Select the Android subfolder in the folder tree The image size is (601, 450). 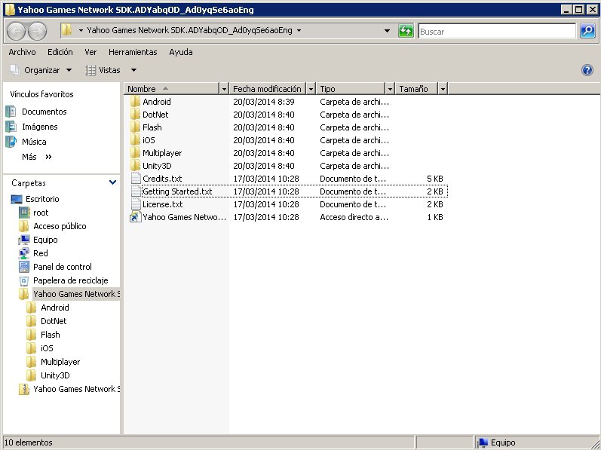(x=55, y=308)
